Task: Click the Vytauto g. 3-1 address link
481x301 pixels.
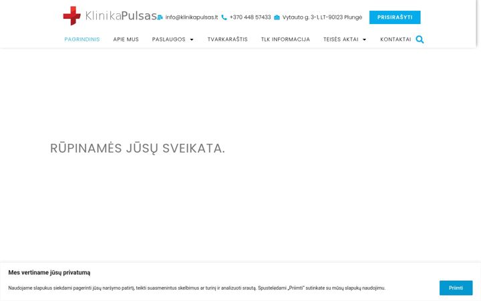Action: pyautogui.click(x=322, y=17)
